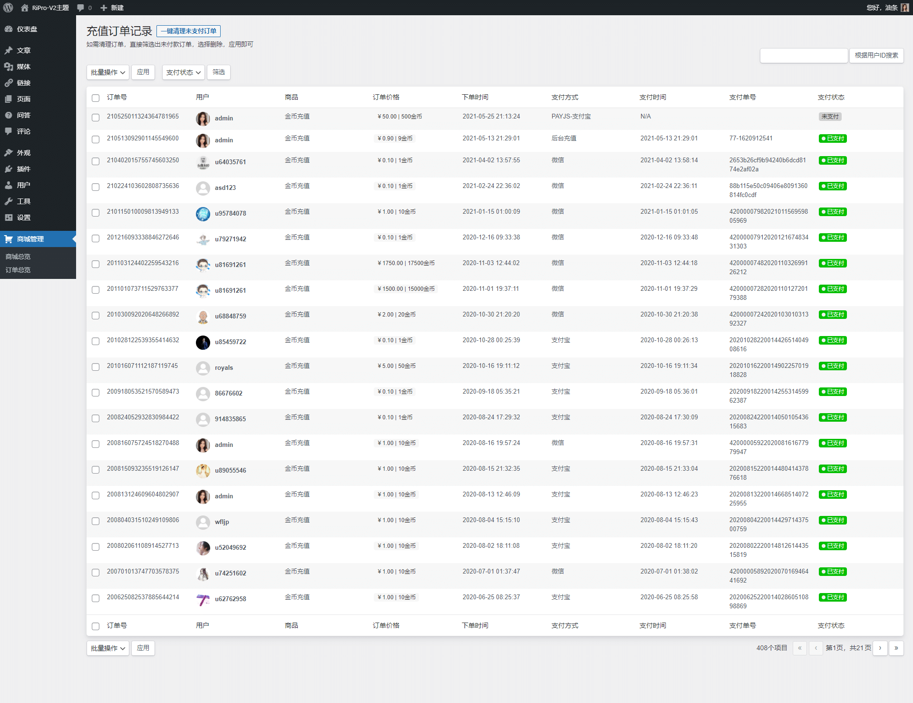Open 商城总览 submenu item
The width and height of the screenshot is (913, 703).
[x=18, y=257]
